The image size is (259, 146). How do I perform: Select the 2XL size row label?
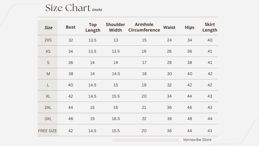(48, 107)
